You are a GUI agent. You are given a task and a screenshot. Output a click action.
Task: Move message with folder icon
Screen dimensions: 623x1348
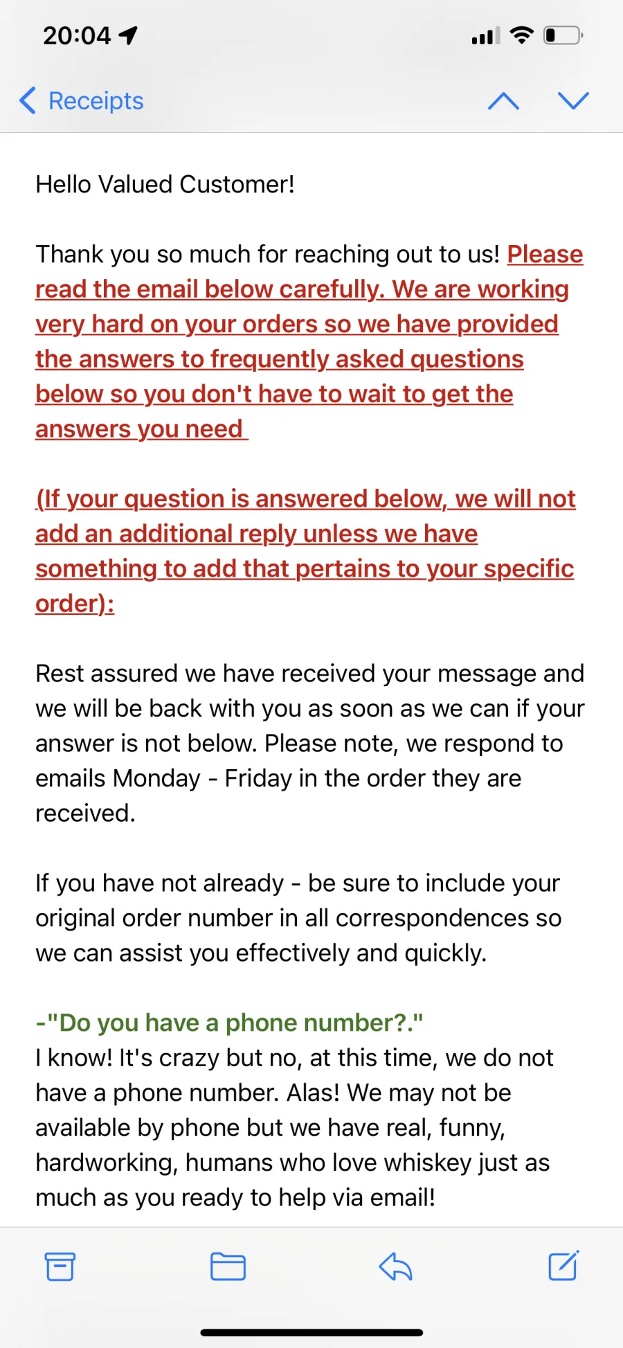tap(228, 1266)
